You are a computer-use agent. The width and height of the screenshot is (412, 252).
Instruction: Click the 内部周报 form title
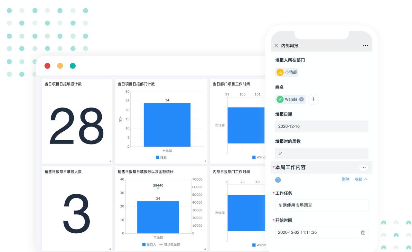(x=290, y=46)
